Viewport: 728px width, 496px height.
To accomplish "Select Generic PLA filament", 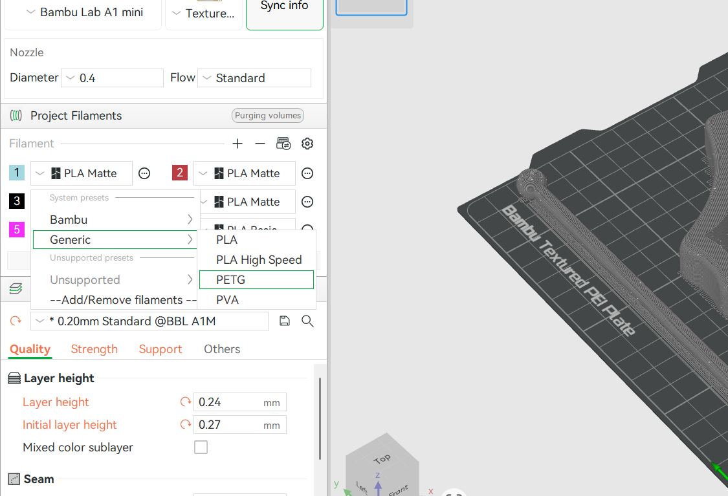I will click(256, 240).
